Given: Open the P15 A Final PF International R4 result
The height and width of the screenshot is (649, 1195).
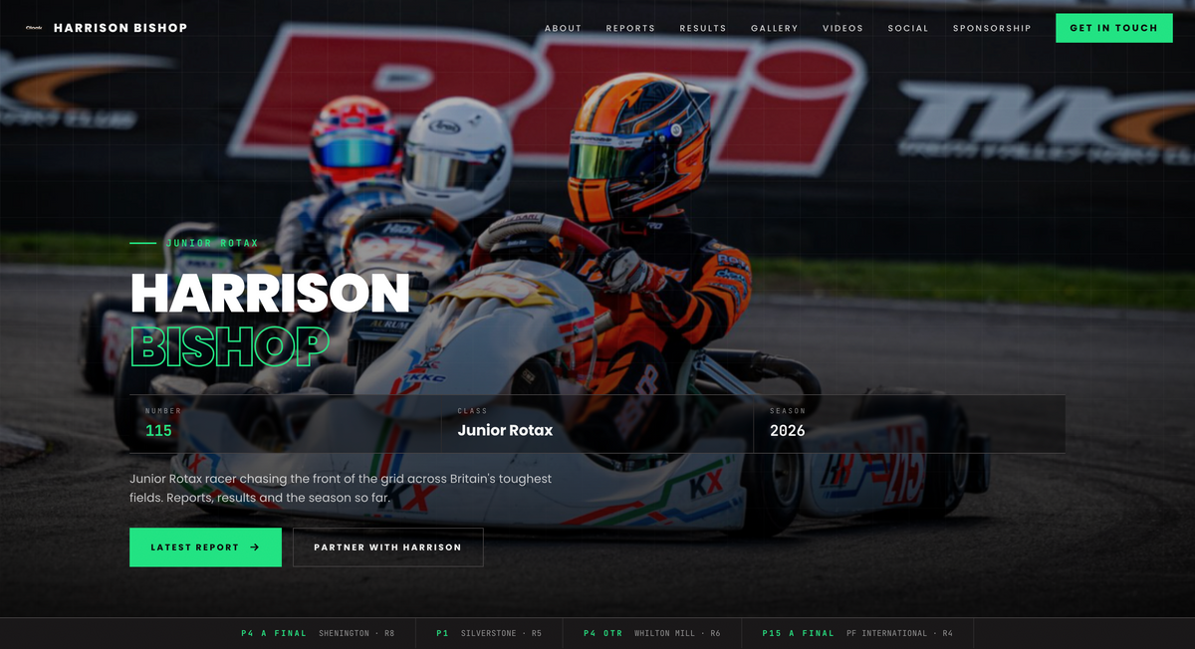Looking at the screenshot, I should coord(857,633).
